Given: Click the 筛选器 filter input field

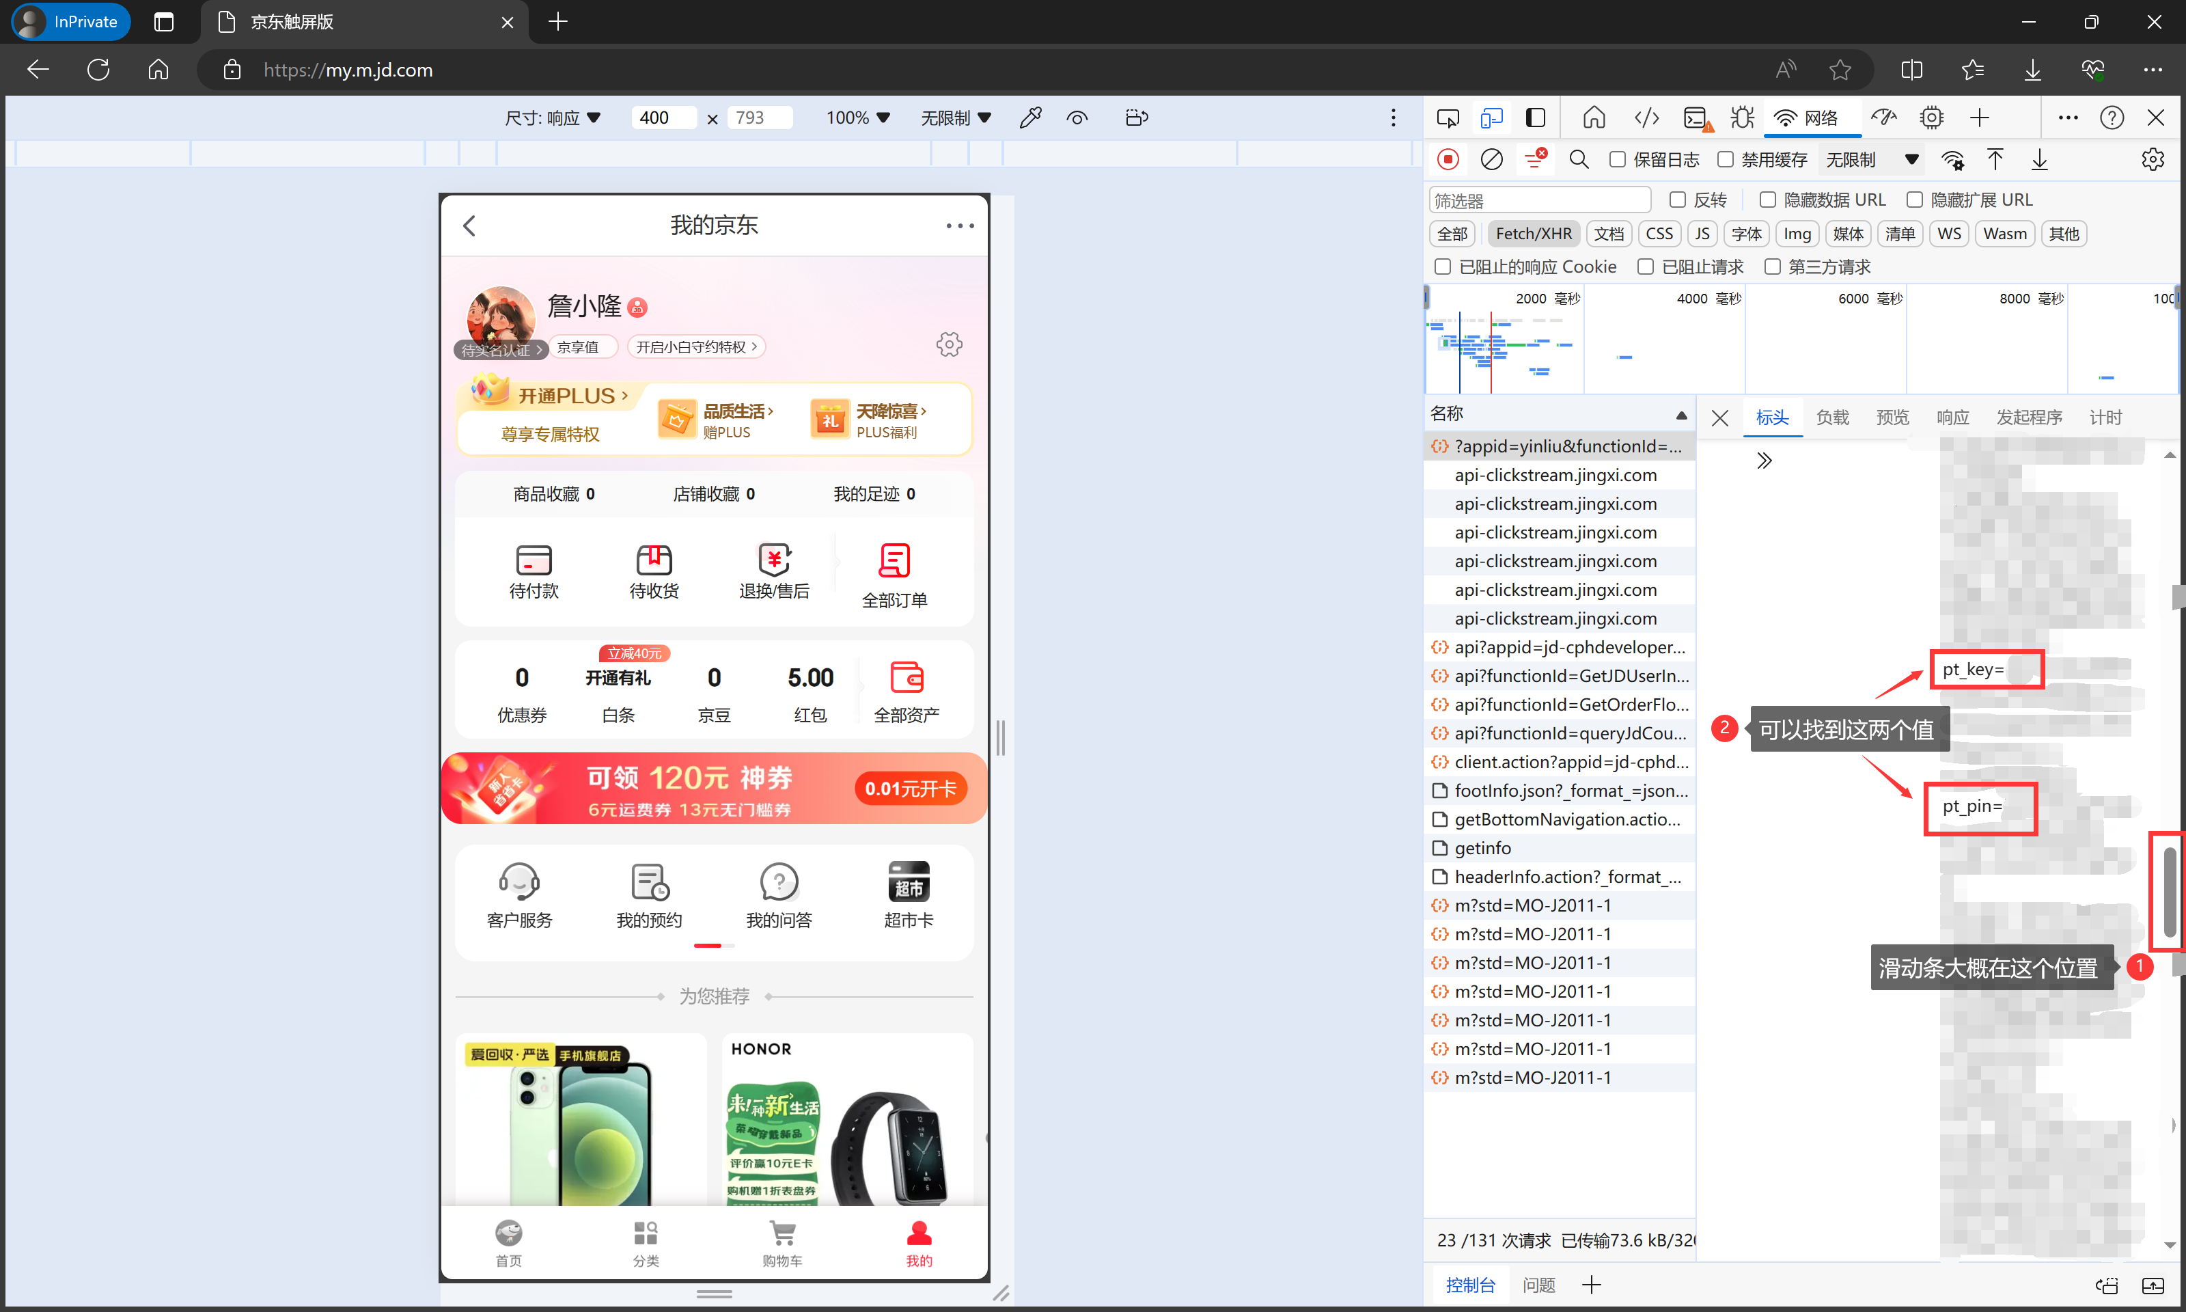Looking at the screenshot, I should [x=1539, y=201].
